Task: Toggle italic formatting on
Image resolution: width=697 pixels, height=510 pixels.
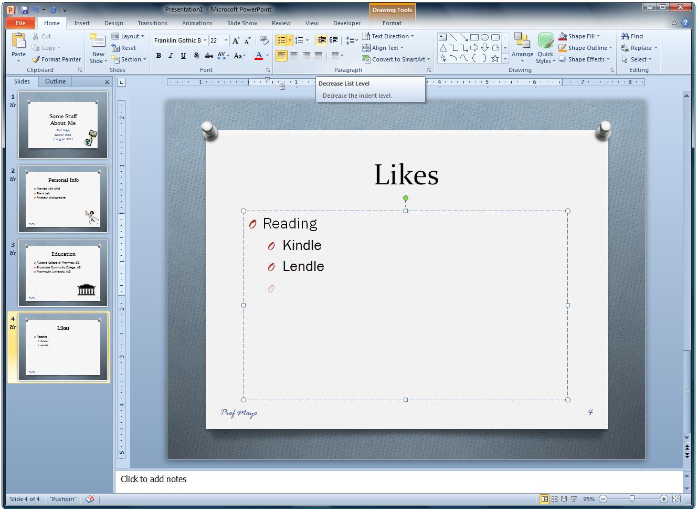Action: click(170, 55)
